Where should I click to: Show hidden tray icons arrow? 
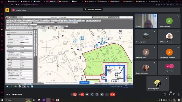(157, 100)
